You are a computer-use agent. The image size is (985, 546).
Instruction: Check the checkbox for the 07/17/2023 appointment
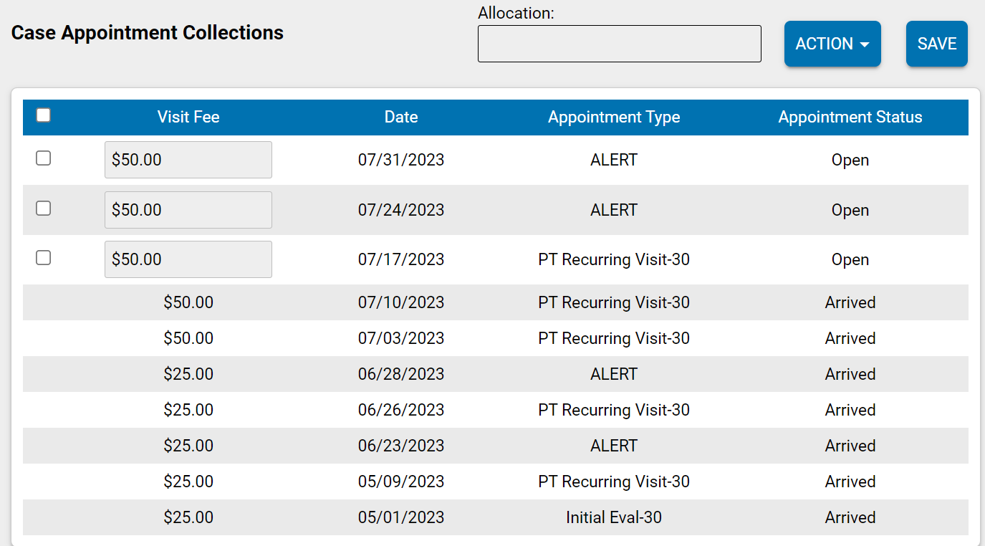(x=43, y=258)
